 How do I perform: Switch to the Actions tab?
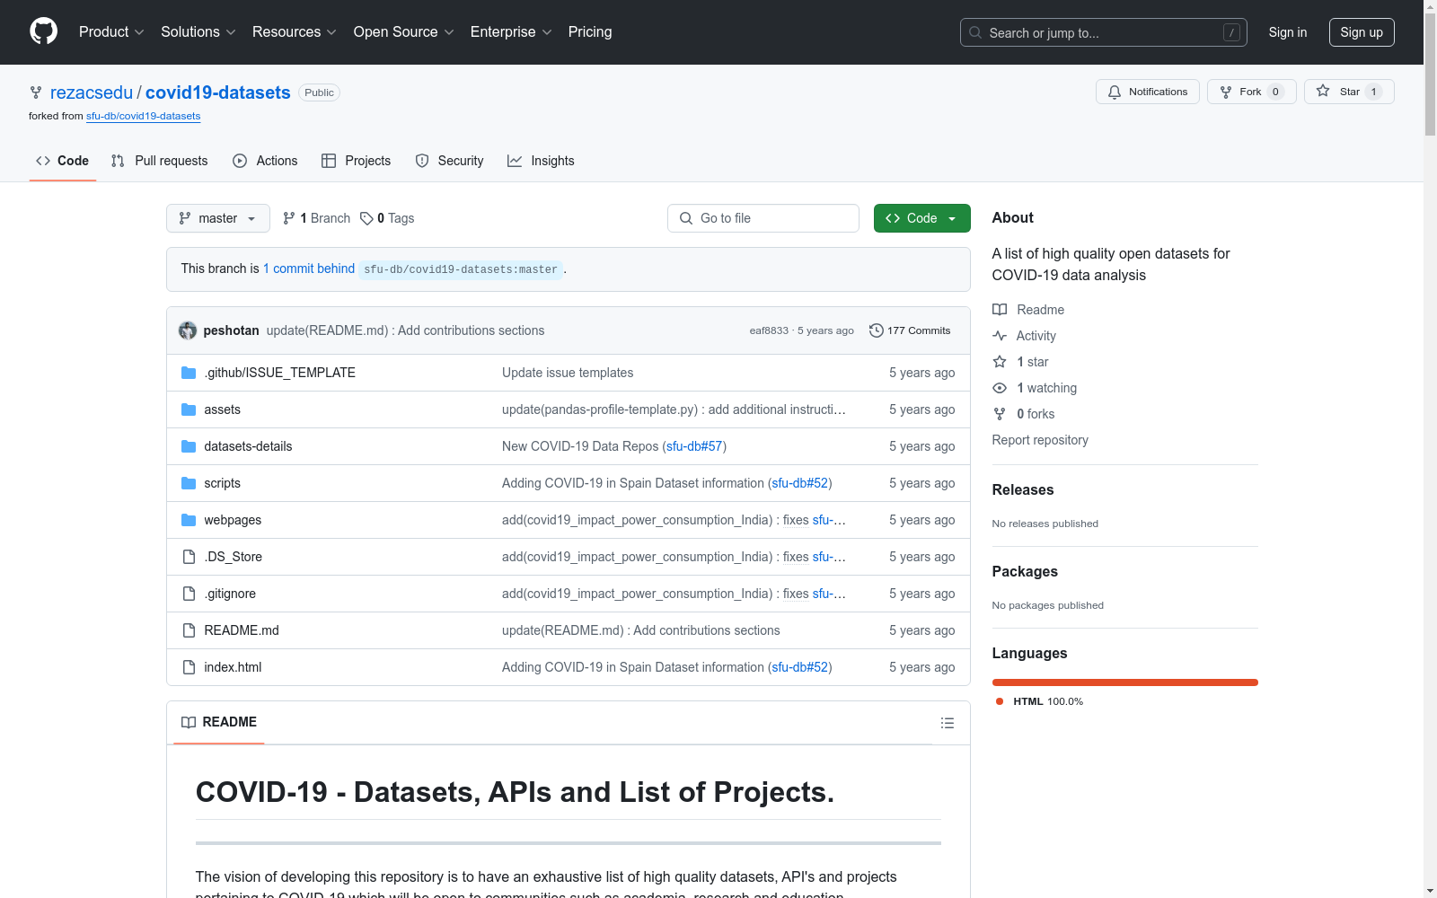tap(265, 161)
